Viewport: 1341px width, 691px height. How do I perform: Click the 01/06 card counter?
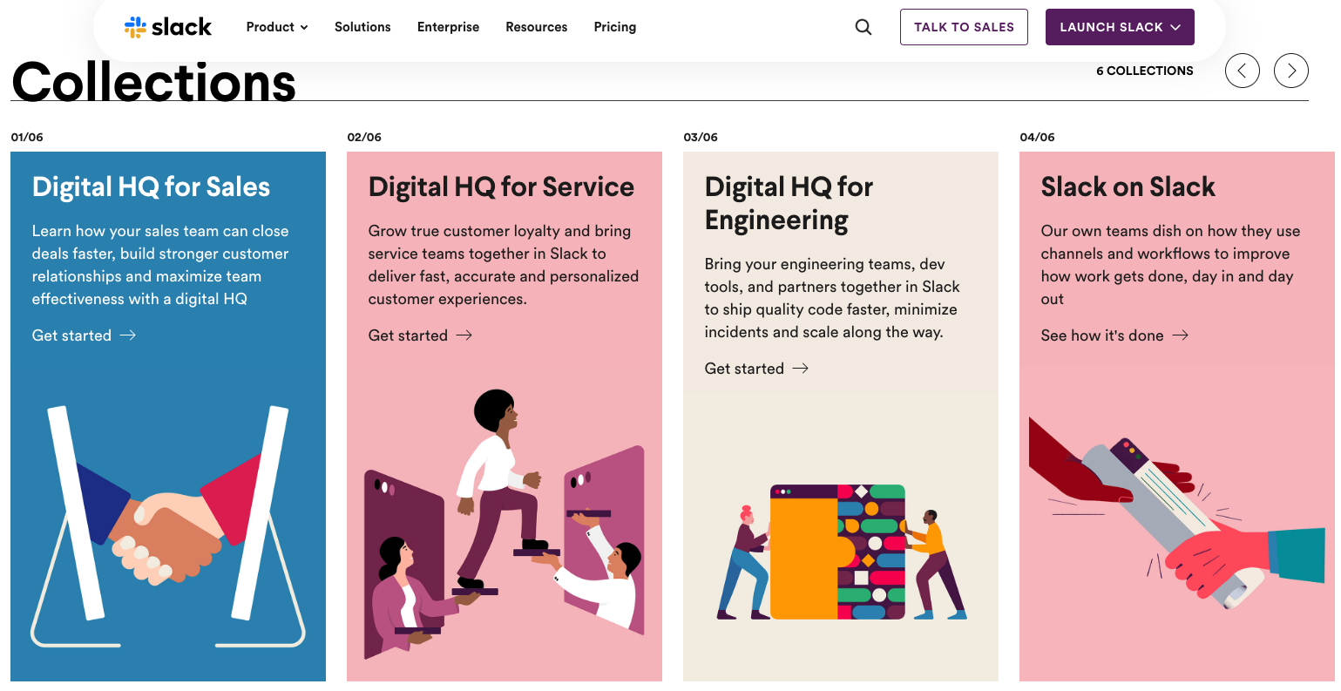(27, 137)
